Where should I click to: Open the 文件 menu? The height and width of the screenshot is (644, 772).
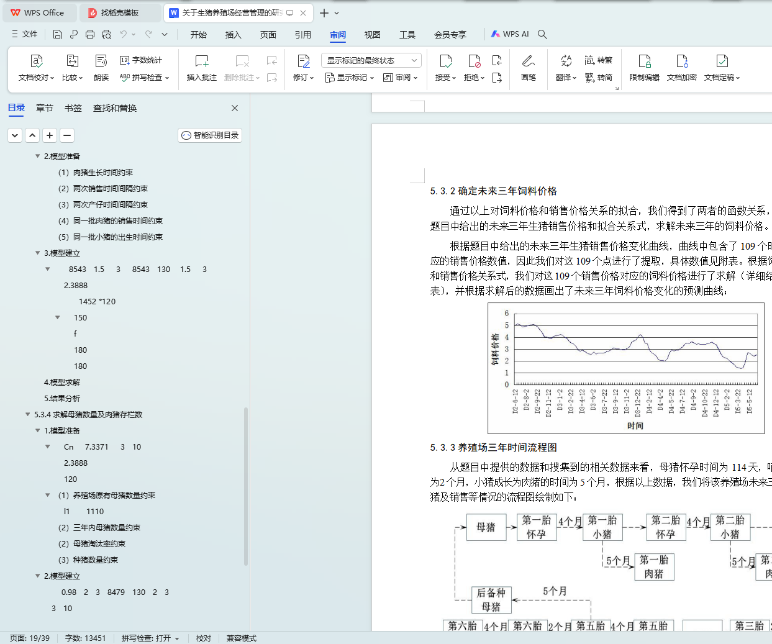coord(25,34)
